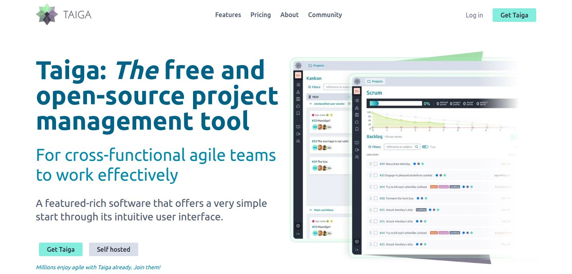This screenshot has height=274, width=572.
Task: Open epics triangle icon in Scrum window sidebar
Action: point(357,108)
